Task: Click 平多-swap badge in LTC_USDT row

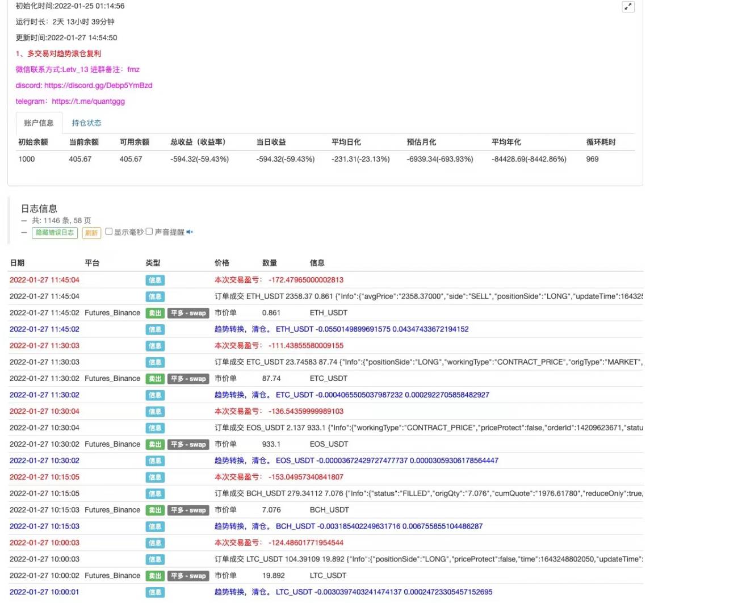Action: (x=188, y=576)
